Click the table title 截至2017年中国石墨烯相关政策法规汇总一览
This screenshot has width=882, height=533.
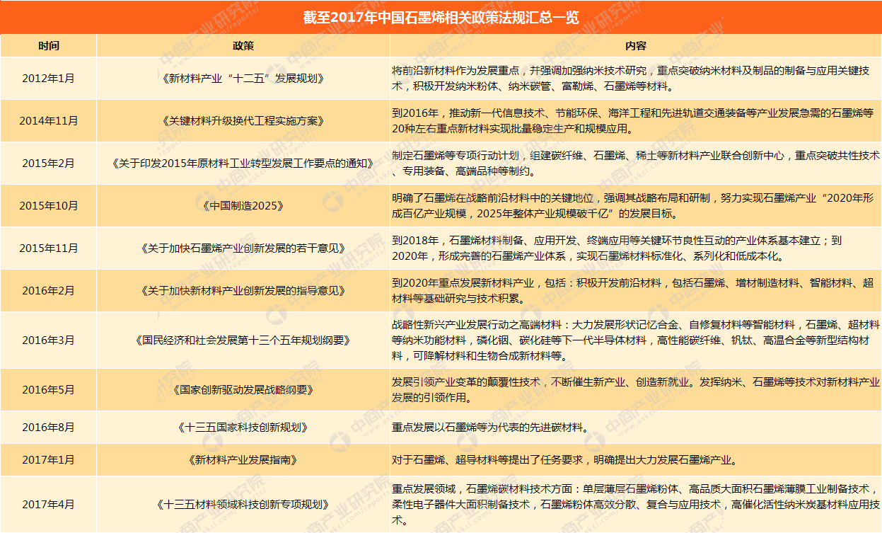pyautogui.click(x=441, y=17)
